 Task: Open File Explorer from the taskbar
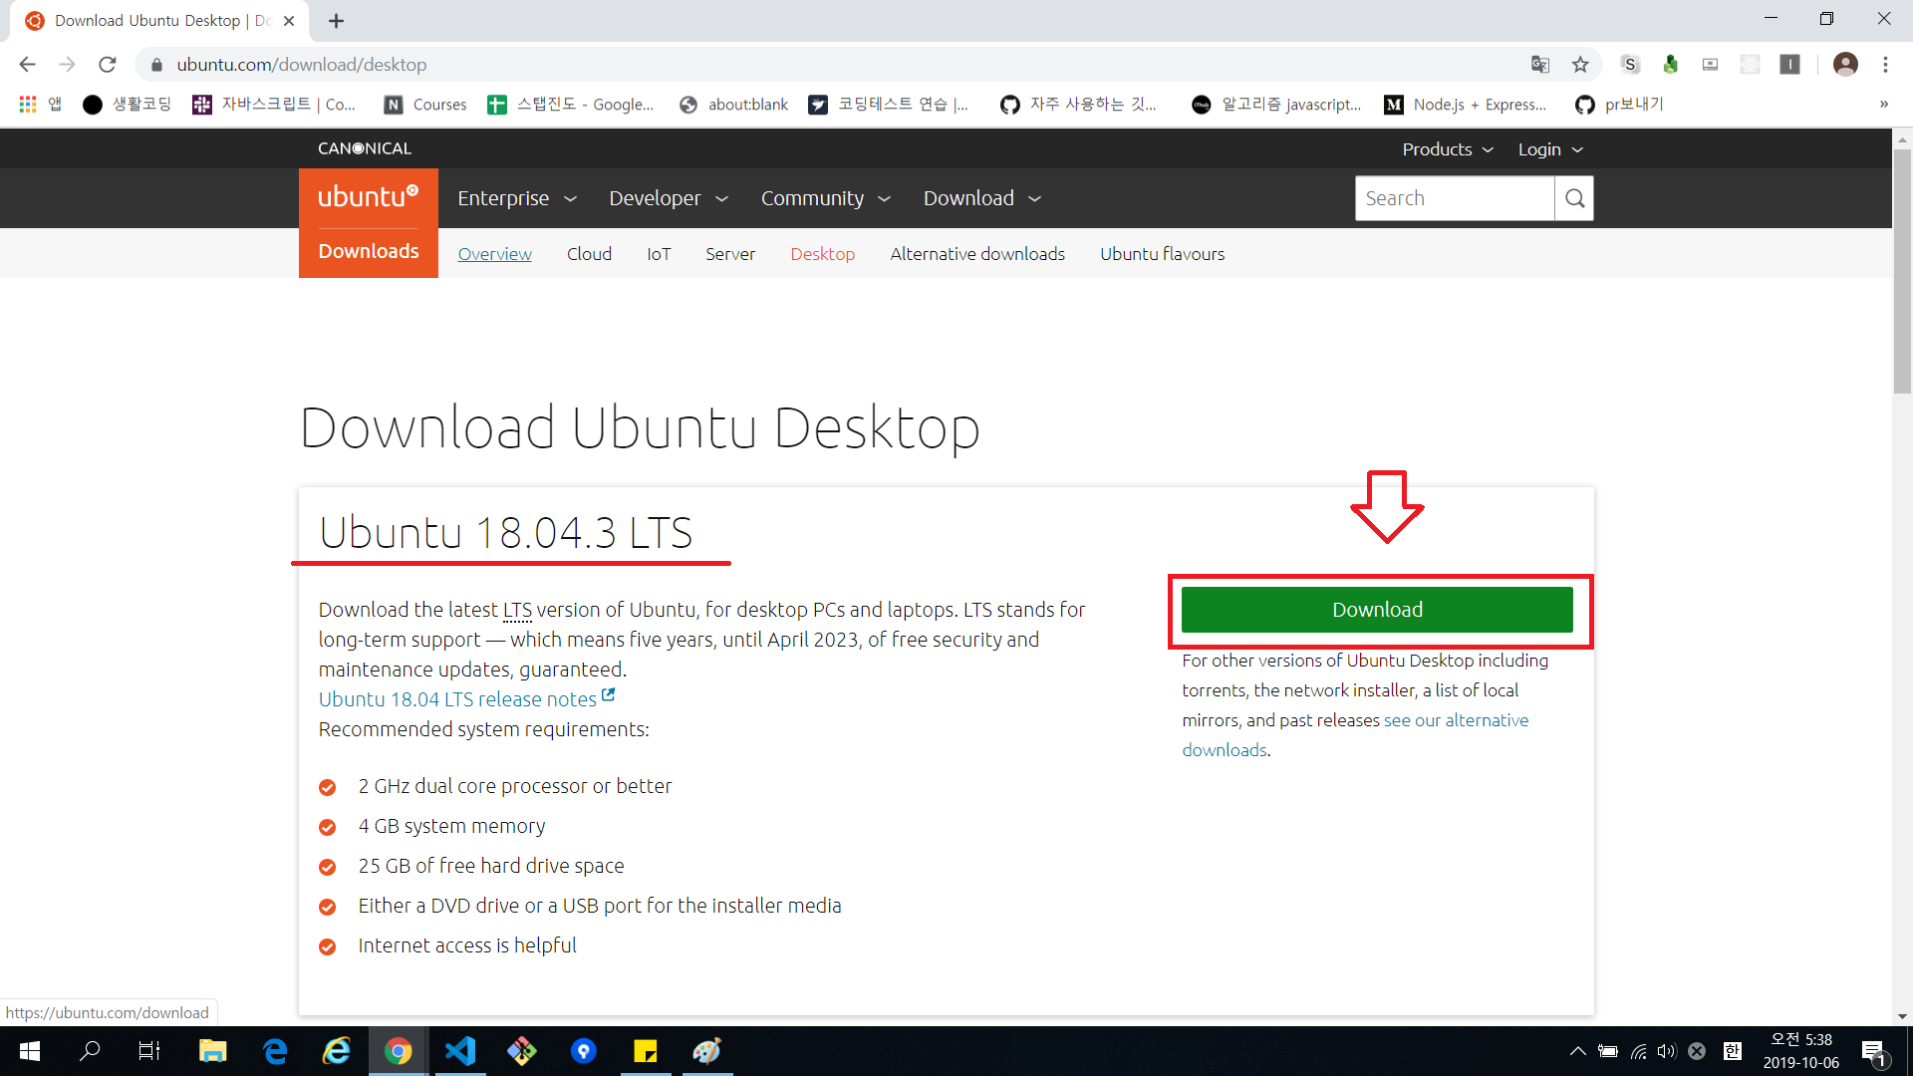[212, 1051]
